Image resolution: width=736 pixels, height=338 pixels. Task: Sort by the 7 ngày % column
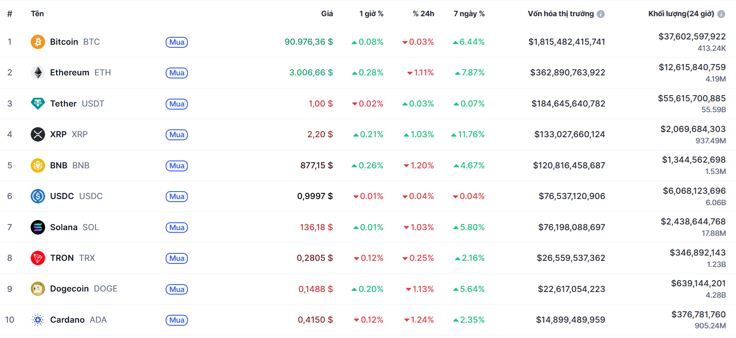[469, 14]
